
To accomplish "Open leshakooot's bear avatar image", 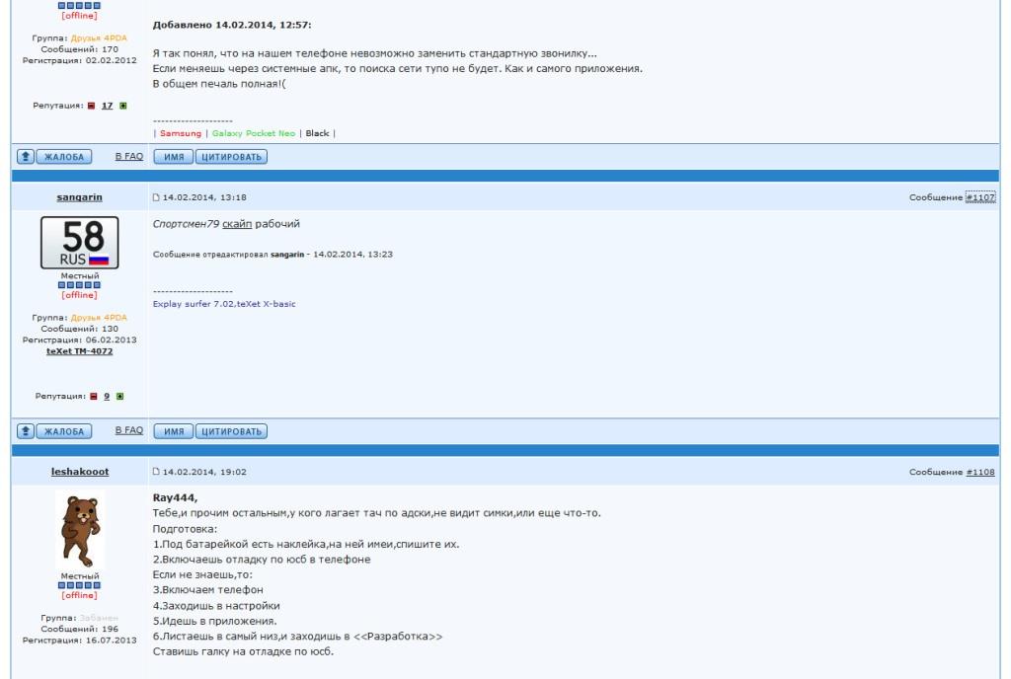I will pos(80,531).
